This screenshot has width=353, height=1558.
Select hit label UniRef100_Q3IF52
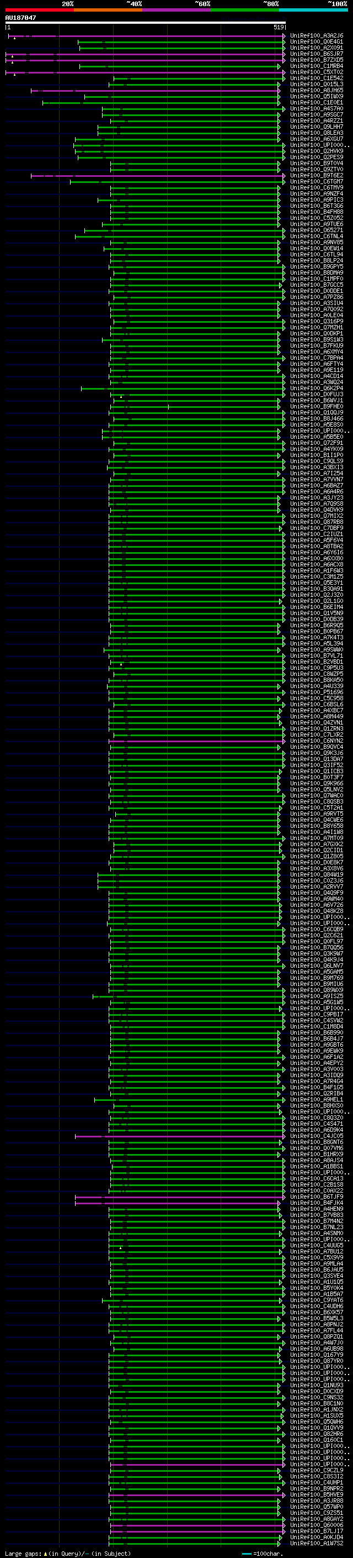[316, 765]
